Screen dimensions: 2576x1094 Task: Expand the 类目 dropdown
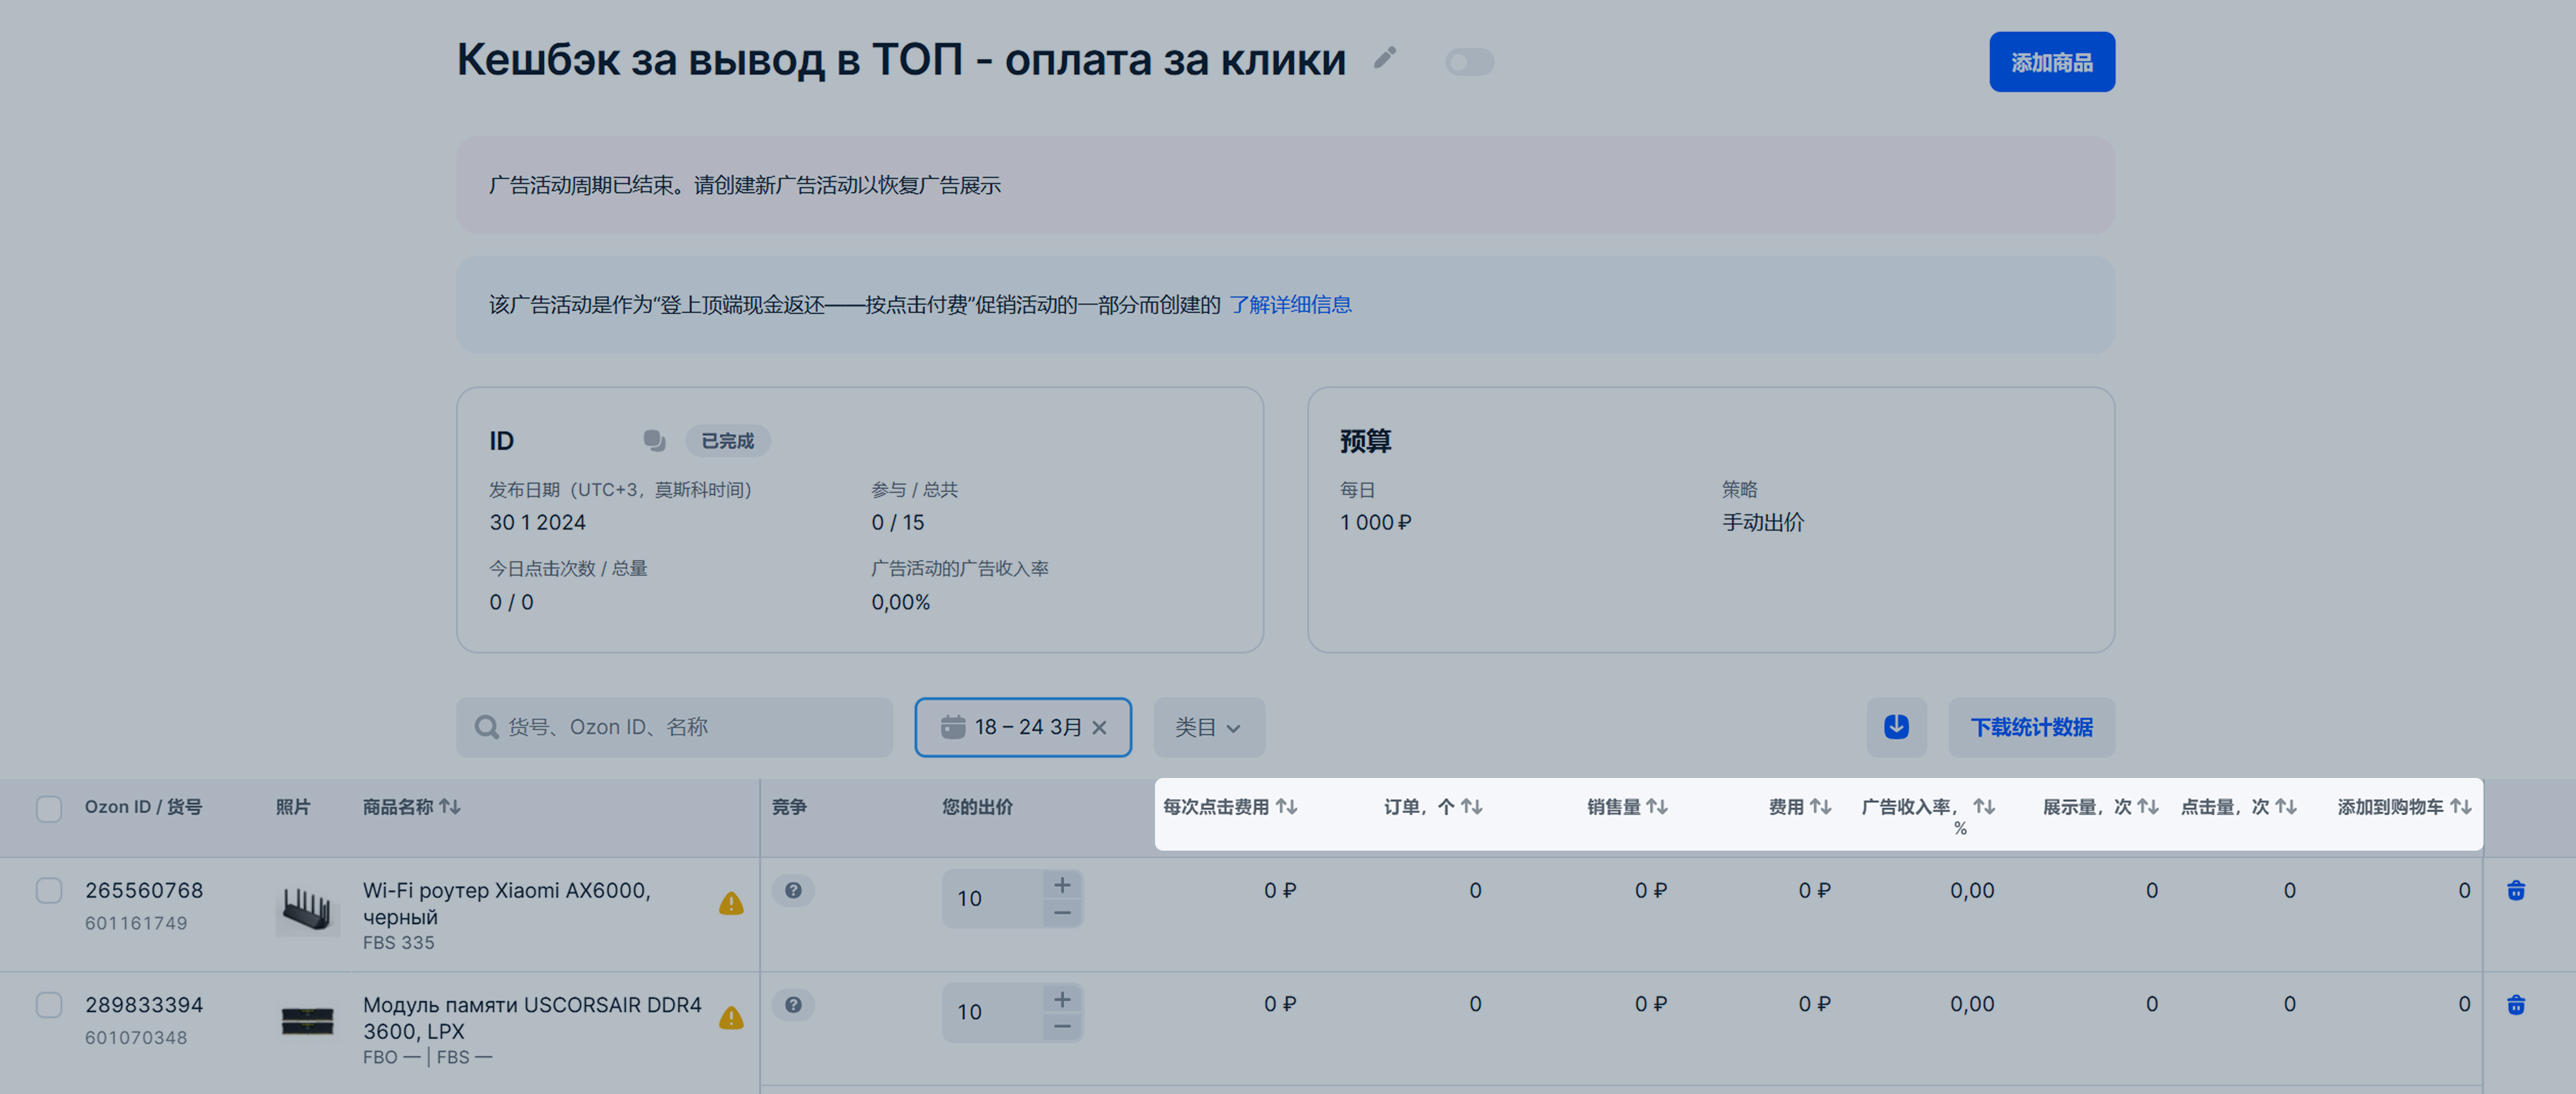tap(1208, 726)
